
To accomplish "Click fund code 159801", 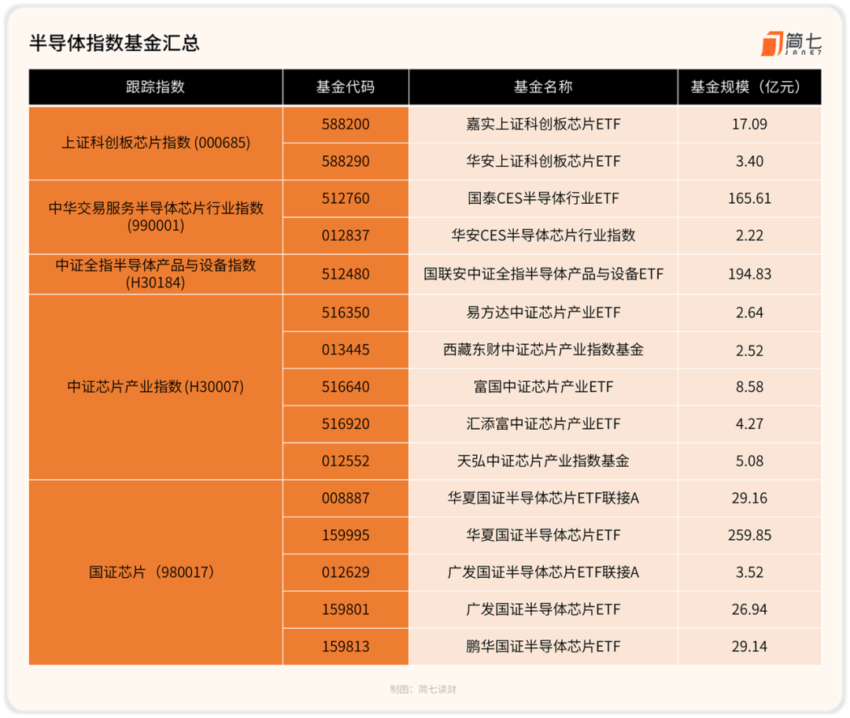I will [x=346, y=610].
